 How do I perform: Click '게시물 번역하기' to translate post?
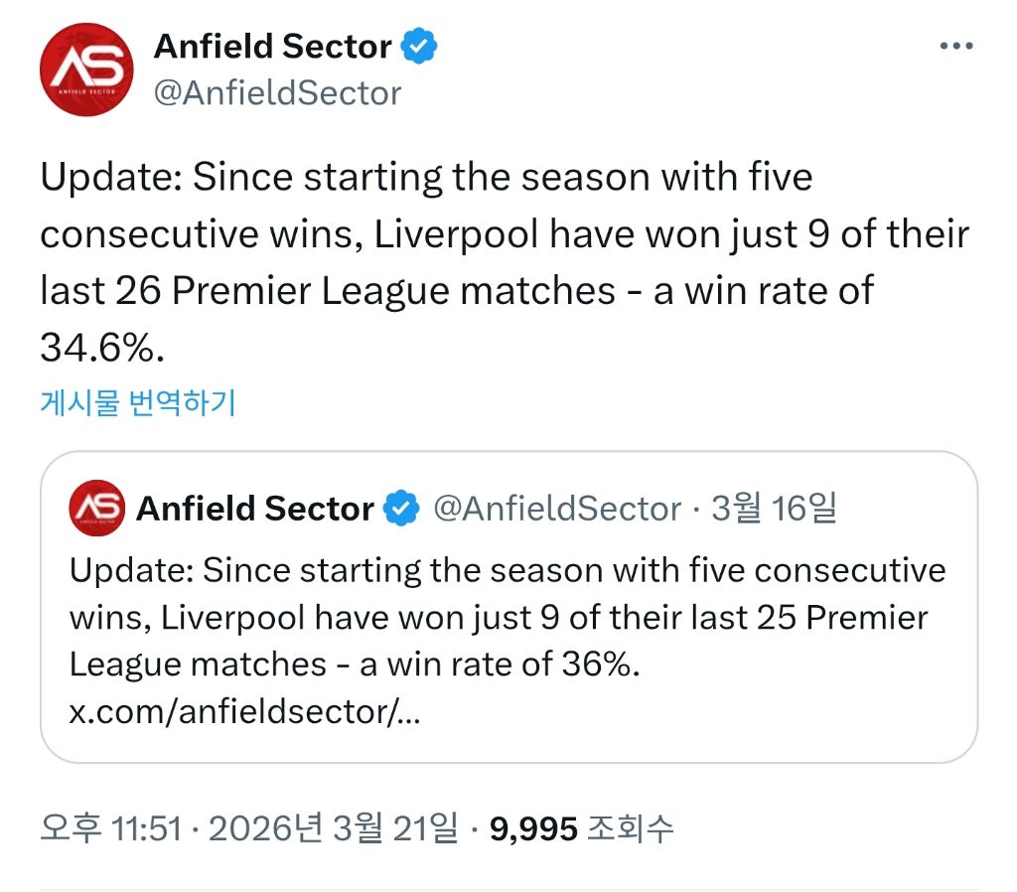click(138, 402)
